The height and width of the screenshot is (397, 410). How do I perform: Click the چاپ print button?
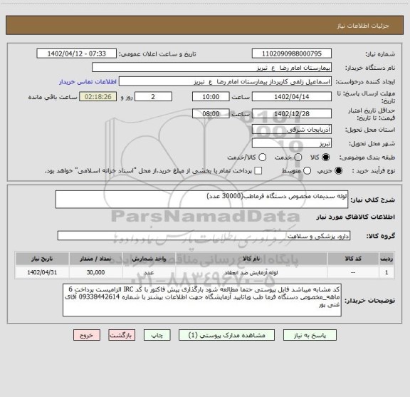(157, 335)
